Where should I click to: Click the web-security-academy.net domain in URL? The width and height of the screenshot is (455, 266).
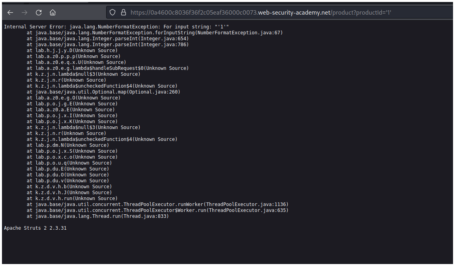click(x=294, y=13)
